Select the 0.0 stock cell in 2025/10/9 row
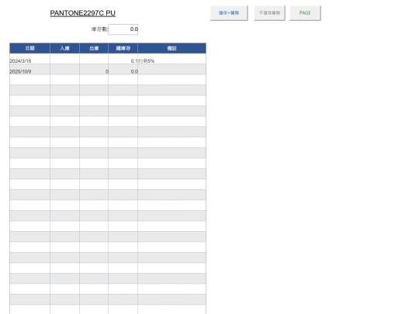Image resolution: width=419 pixels, height=314 pixels. coord(123,70)
